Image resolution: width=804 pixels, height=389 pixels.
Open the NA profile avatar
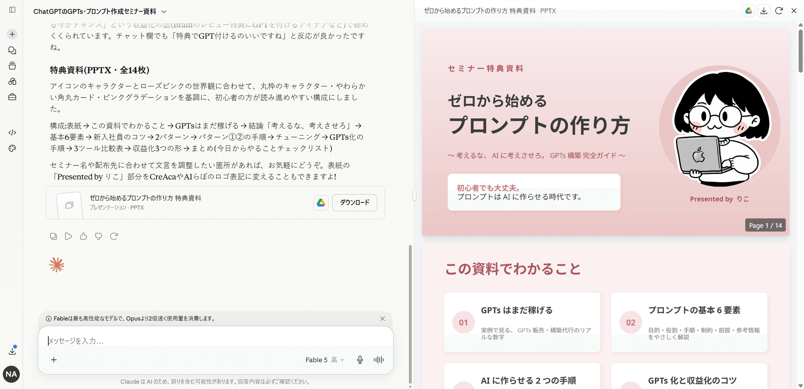pyautogui.click(x=11, y=374)
